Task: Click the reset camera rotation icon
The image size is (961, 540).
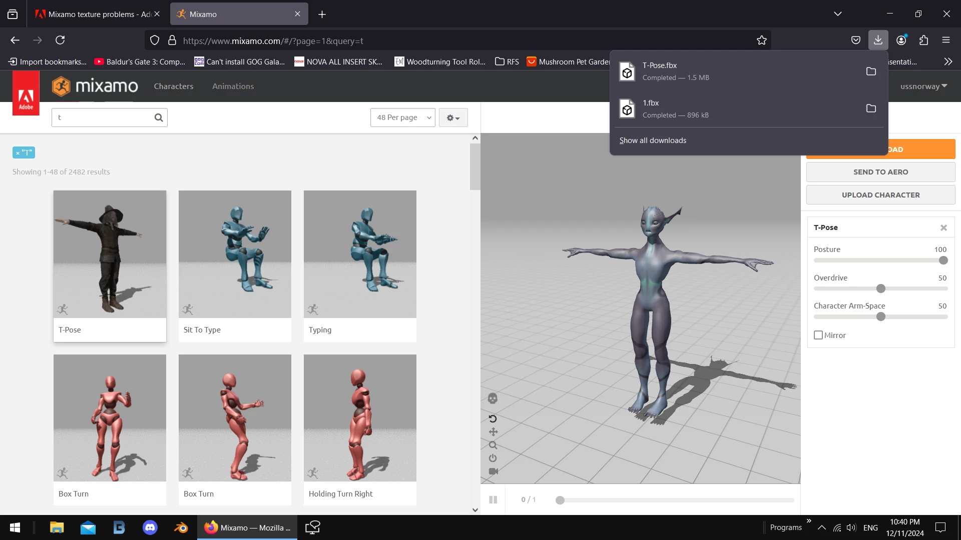Action: pyautogui.click(x=493, y=418)
